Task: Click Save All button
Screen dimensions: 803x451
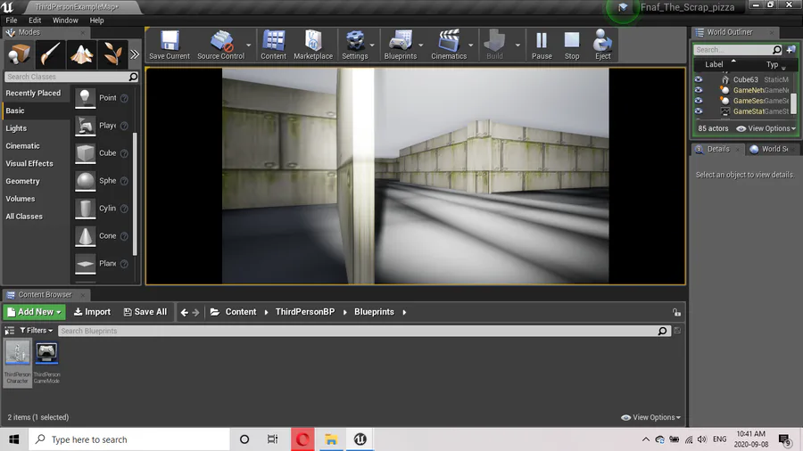Action: click(145, 312)
